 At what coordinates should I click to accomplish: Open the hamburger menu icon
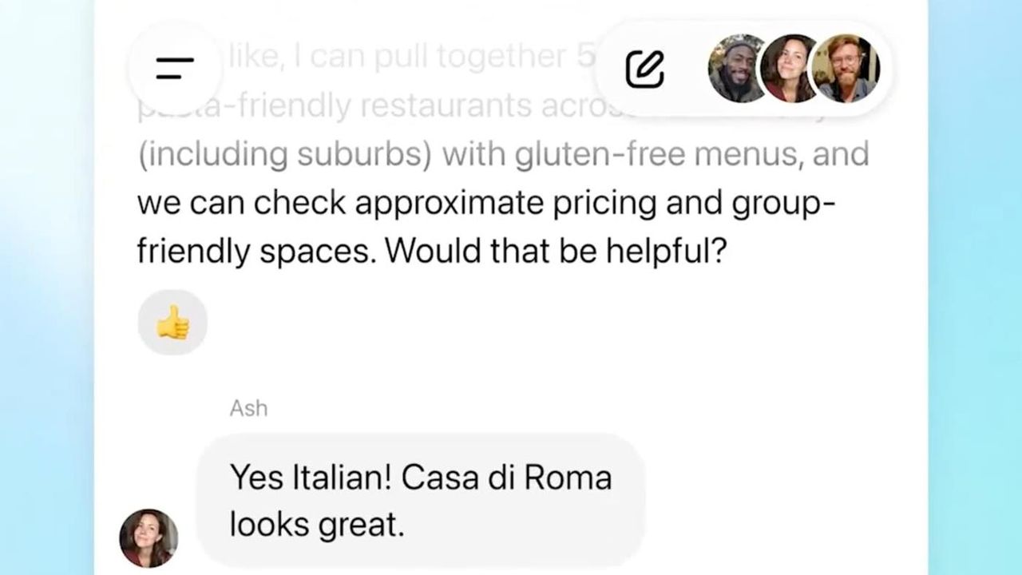(x=175, y=68)
